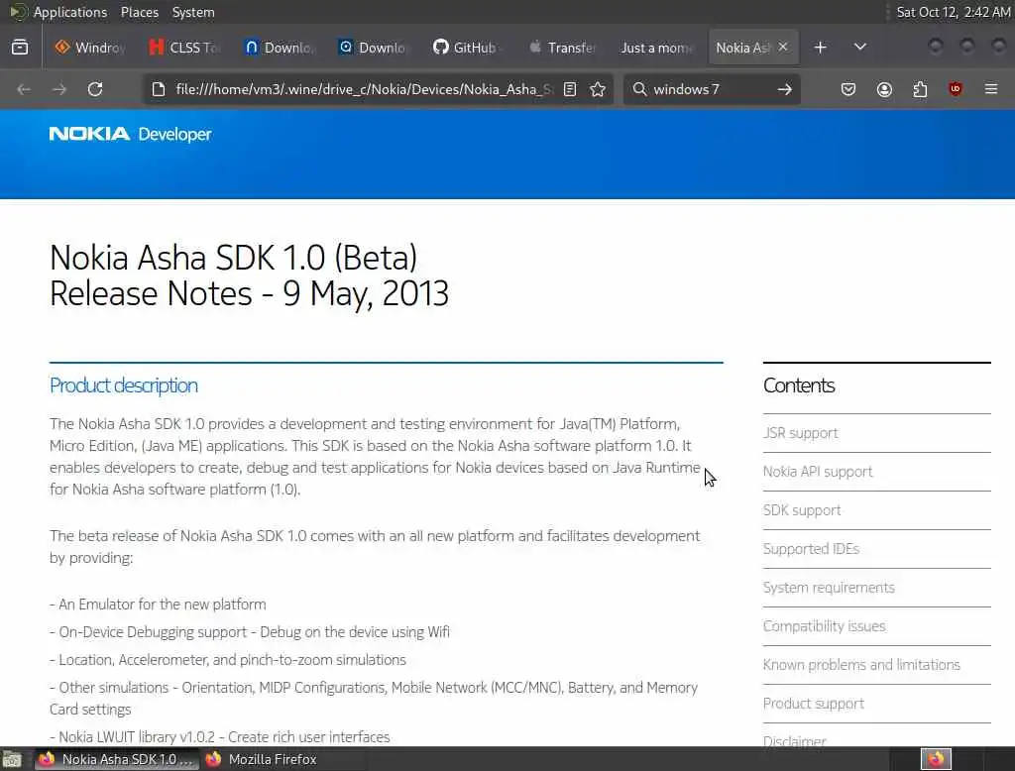Jump to Product support section
This screenshot has width=1015, height=771.
813,704
